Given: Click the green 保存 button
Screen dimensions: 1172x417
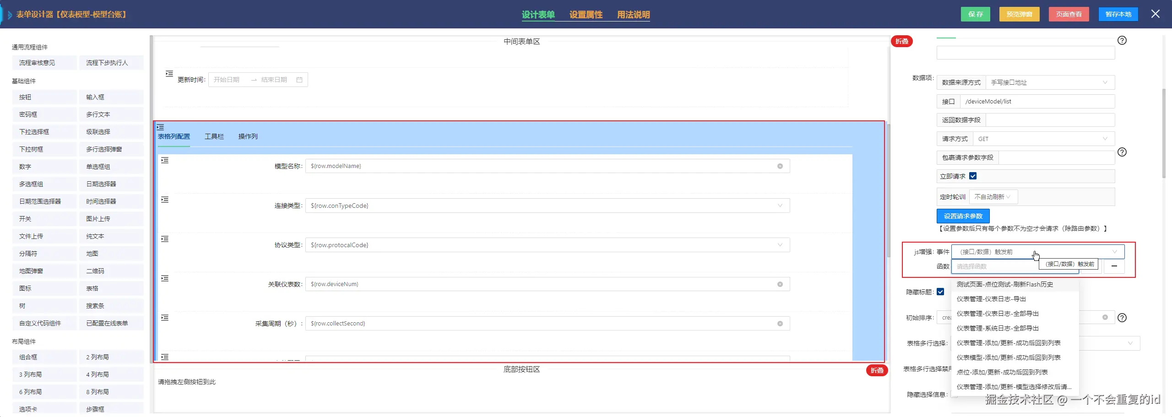Looking at the screenshot, I should click(x=976, y=14).
